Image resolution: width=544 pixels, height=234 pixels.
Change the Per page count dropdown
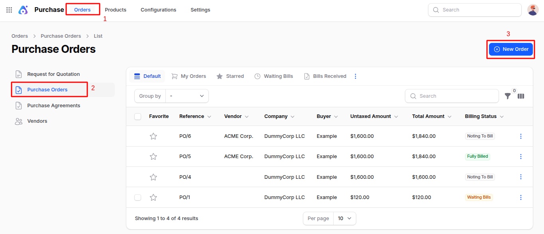tap(344, 219)
